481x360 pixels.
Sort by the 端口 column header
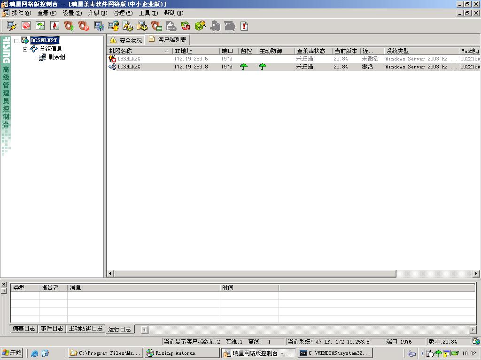coord(229,51)
